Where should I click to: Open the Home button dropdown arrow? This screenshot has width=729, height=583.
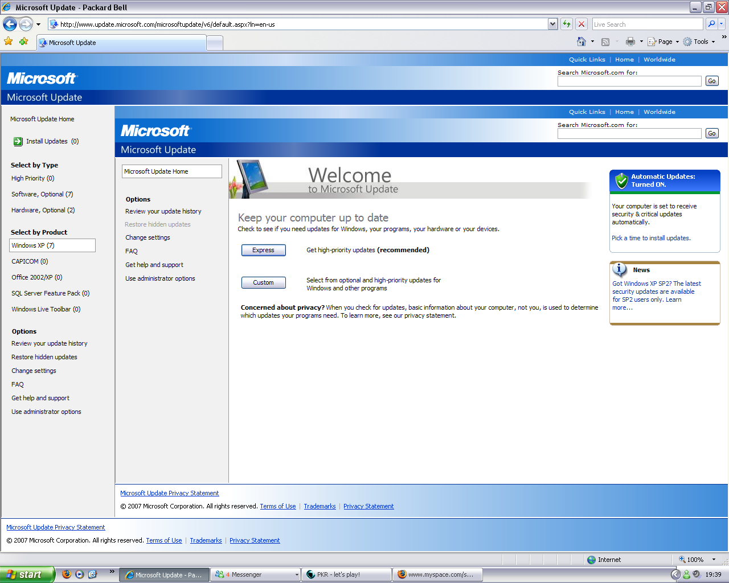(592, 42)
